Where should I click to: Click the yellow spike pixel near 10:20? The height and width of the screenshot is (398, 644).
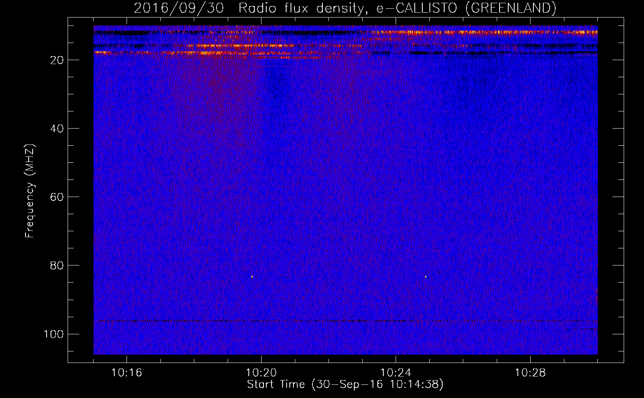tap(252, 277)
